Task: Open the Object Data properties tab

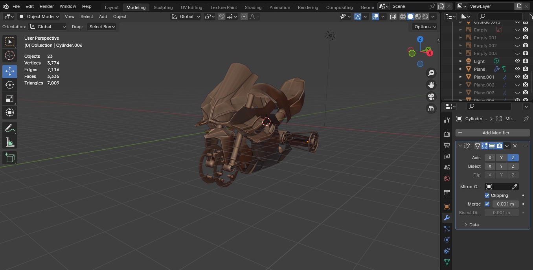Action: click(447, 262)
